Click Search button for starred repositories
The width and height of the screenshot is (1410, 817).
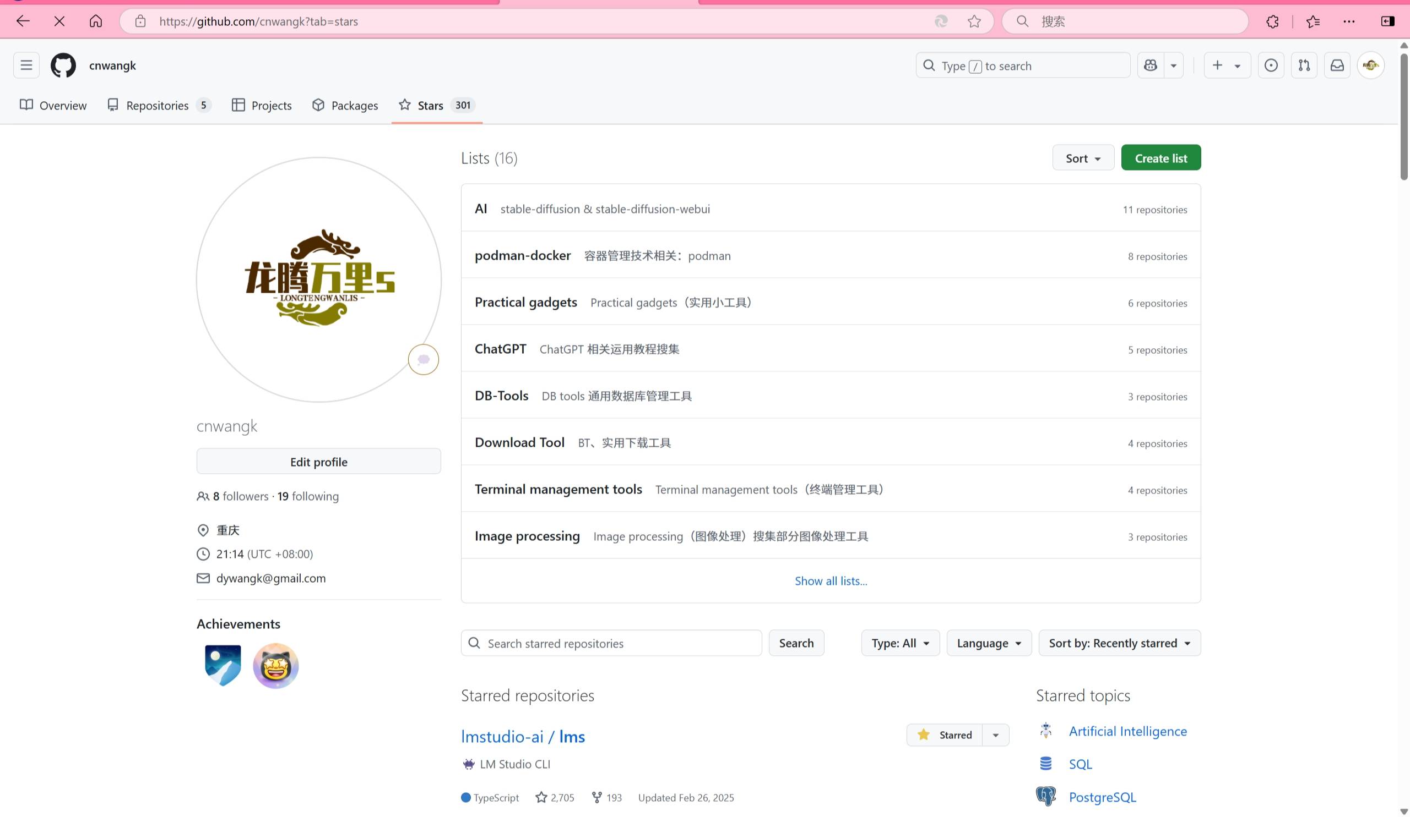(x=796, y=643)
